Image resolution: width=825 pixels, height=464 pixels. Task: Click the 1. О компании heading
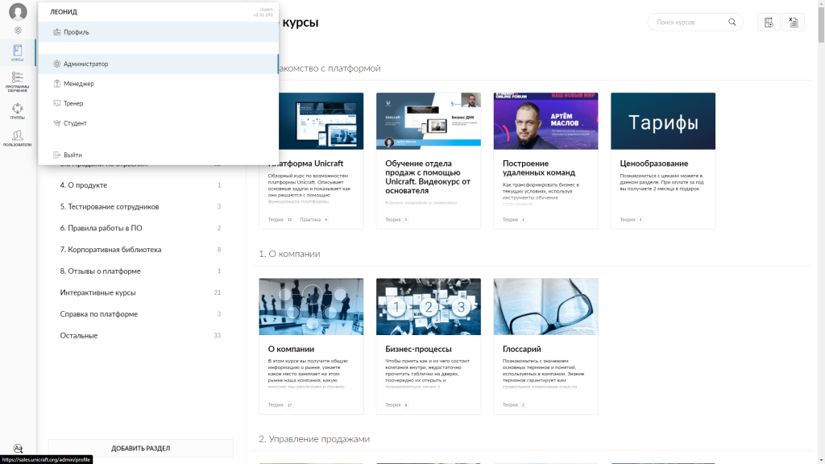point(289,254)
